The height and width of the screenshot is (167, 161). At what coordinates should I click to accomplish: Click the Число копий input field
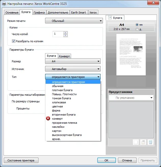click(58, 34)
